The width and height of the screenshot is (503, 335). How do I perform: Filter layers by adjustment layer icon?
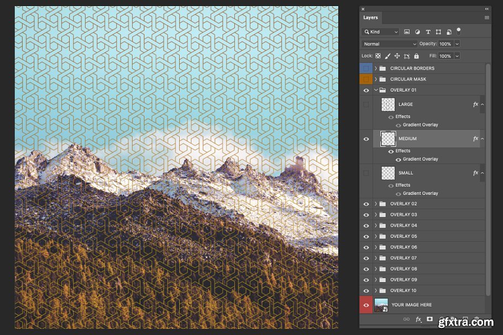click(x=417, y=32)
